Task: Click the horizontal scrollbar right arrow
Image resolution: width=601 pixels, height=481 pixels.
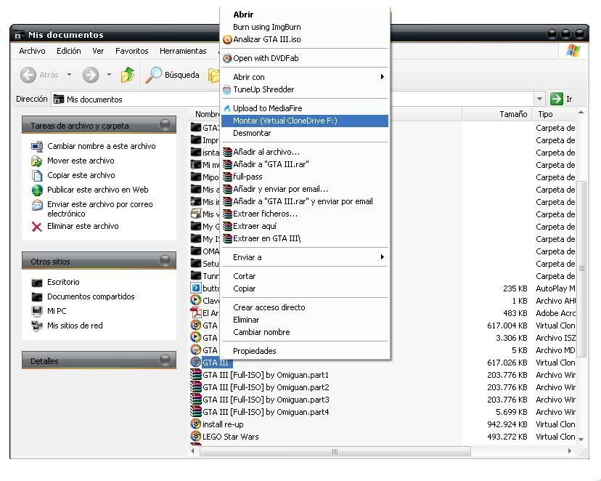Action: pos(570,451)
